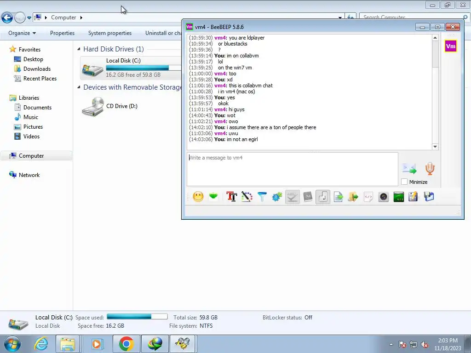The image size is (471, 353).
Task: Click the green down-arrow icon beside emoticons
Action: (213, 197)
